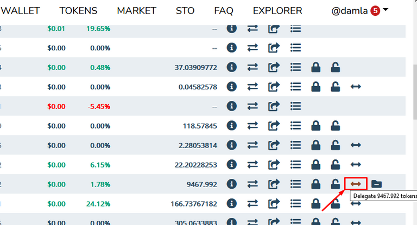Screen dimensions: 417x225
Task: Select the 19.65% change value
Action: tap(98, 28)
